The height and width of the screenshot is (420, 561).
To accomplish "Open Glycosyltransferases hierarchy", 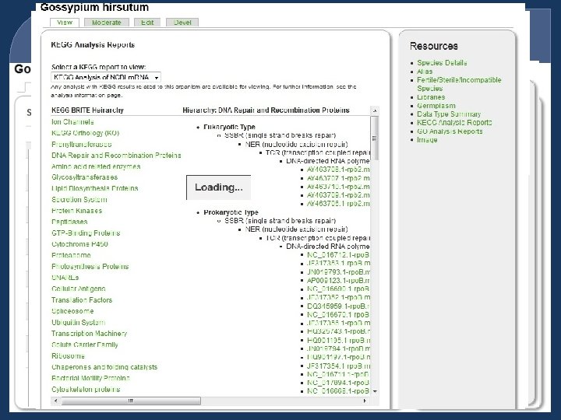I will click(x=84, y=177).
